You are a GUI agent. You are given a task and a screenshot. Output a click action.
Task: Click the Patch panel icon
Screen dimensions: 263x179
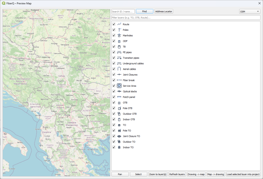(119, 97)
